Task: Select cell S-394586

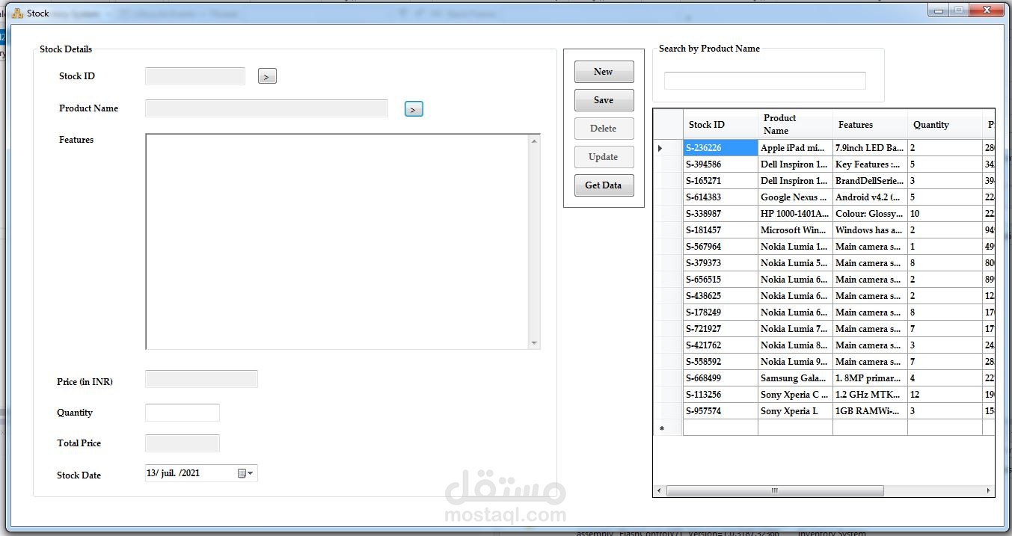Action: (x=720, y=164)
